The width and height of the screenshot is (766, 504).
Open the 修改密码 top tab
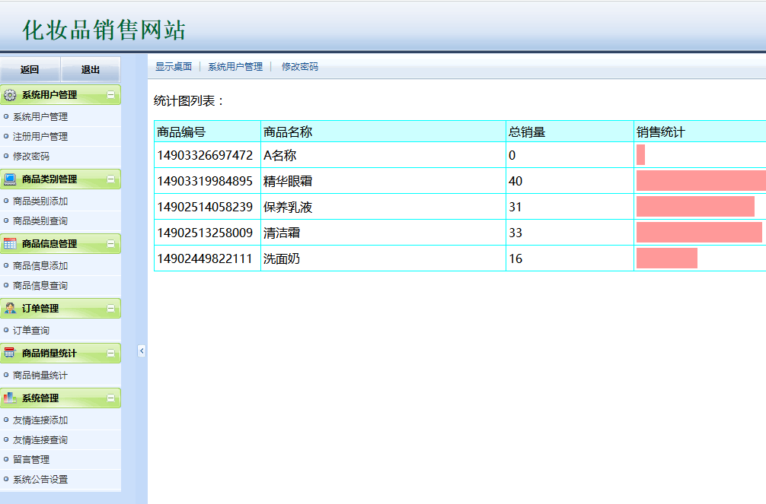[299, 66]
